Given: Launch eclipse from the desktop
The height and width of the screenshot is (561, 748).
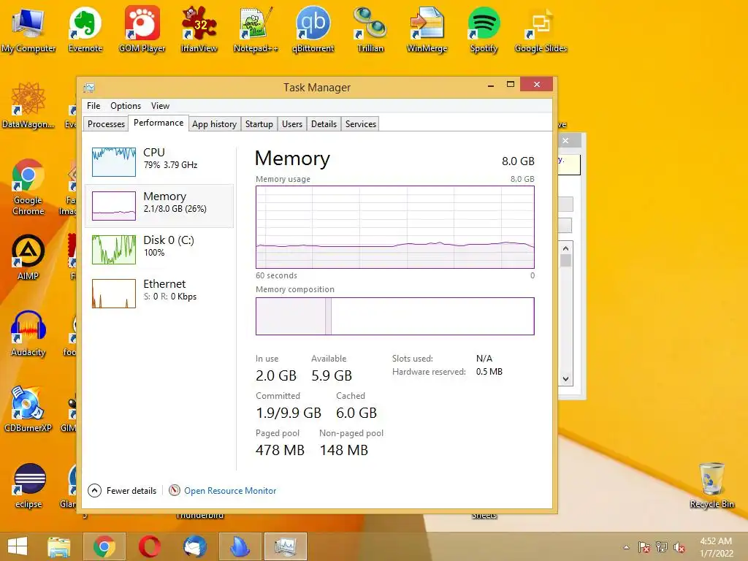Looking at the screenshot, I should (29, 485).
